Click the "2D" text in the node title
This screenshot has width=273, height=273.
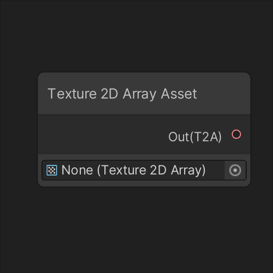[109, 94]
